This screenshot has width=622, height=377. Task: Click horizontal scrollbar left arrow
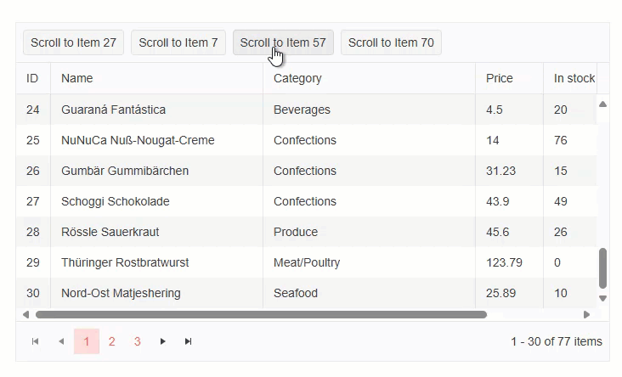(x=25, y=314)
